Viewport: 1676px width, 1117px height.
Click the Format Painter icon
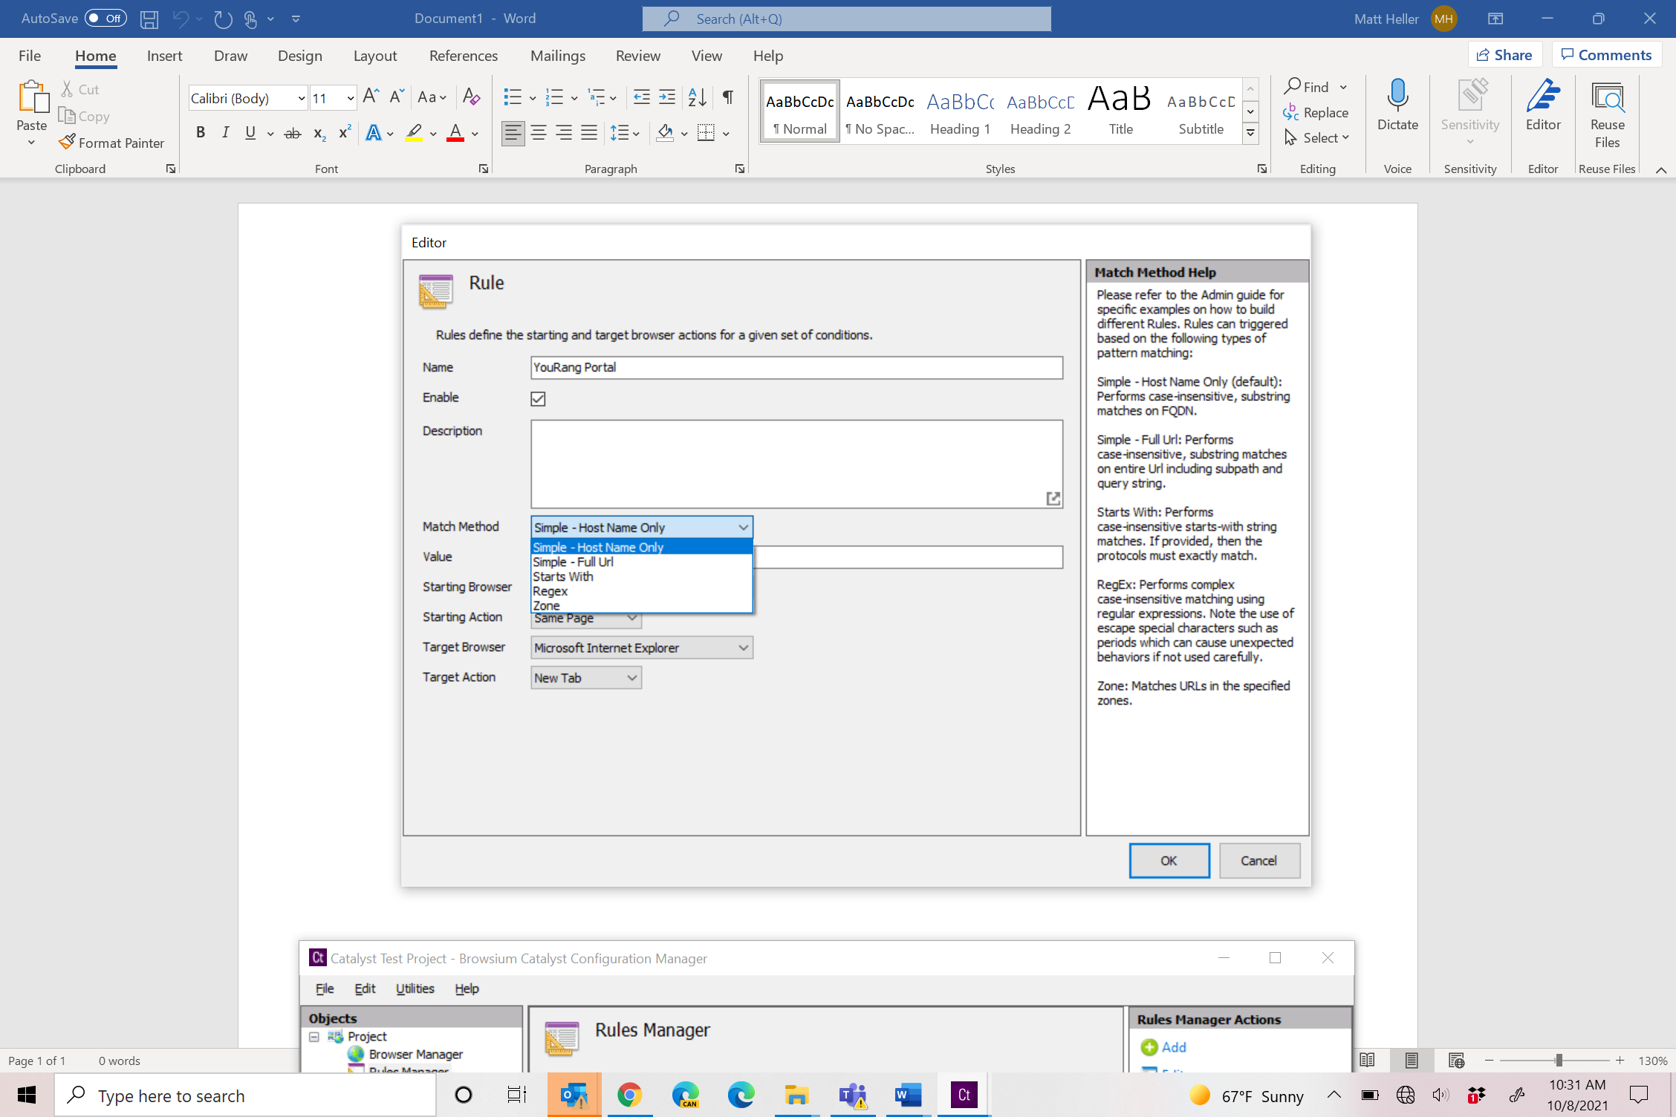point(68,142)
